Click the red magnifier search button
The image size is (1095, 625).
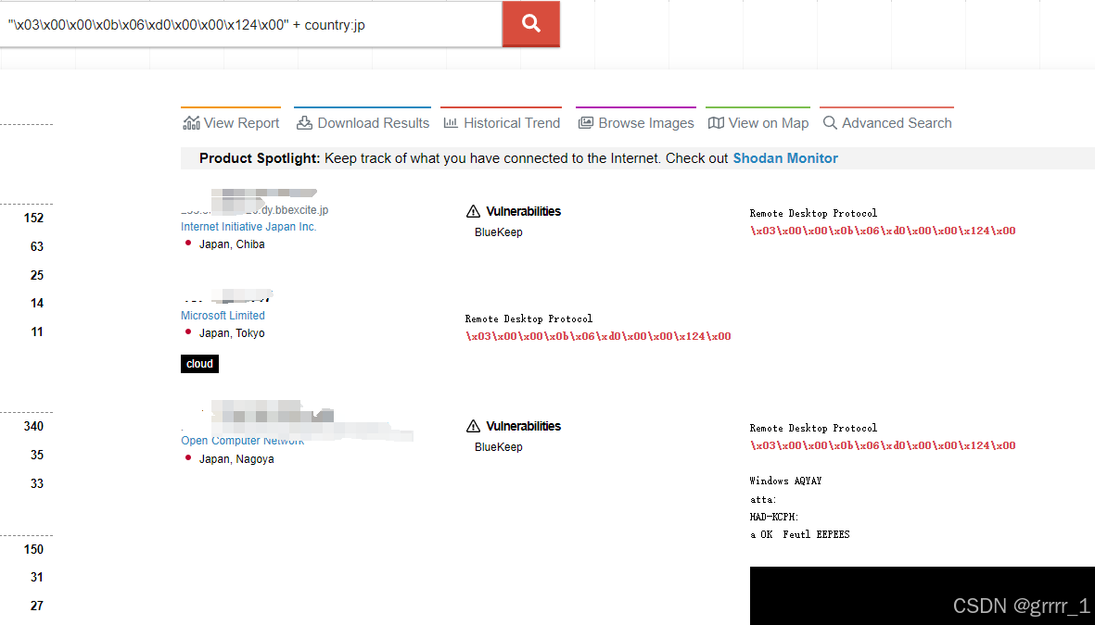[x=530, y=24]
